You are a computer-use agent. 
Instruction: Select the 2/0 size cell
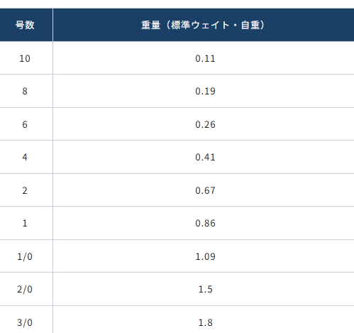(25, 289)
